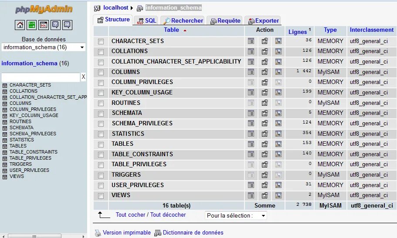Click the printer icon near Version imprimable
This screenshot has height=238, width=397.
pos(98,233)
